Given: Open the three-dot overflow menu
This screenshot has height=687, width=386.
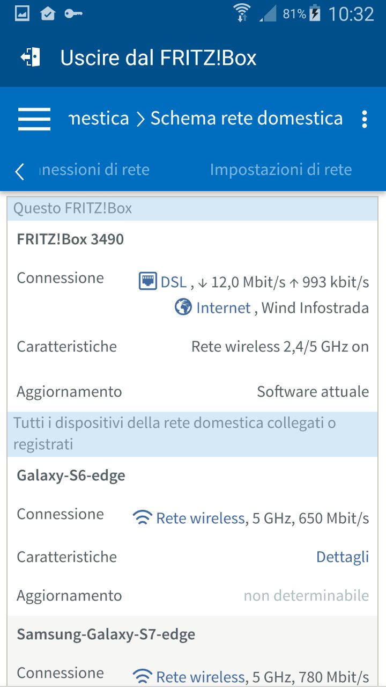Looking at the screenshot, I should click(365, 119).
